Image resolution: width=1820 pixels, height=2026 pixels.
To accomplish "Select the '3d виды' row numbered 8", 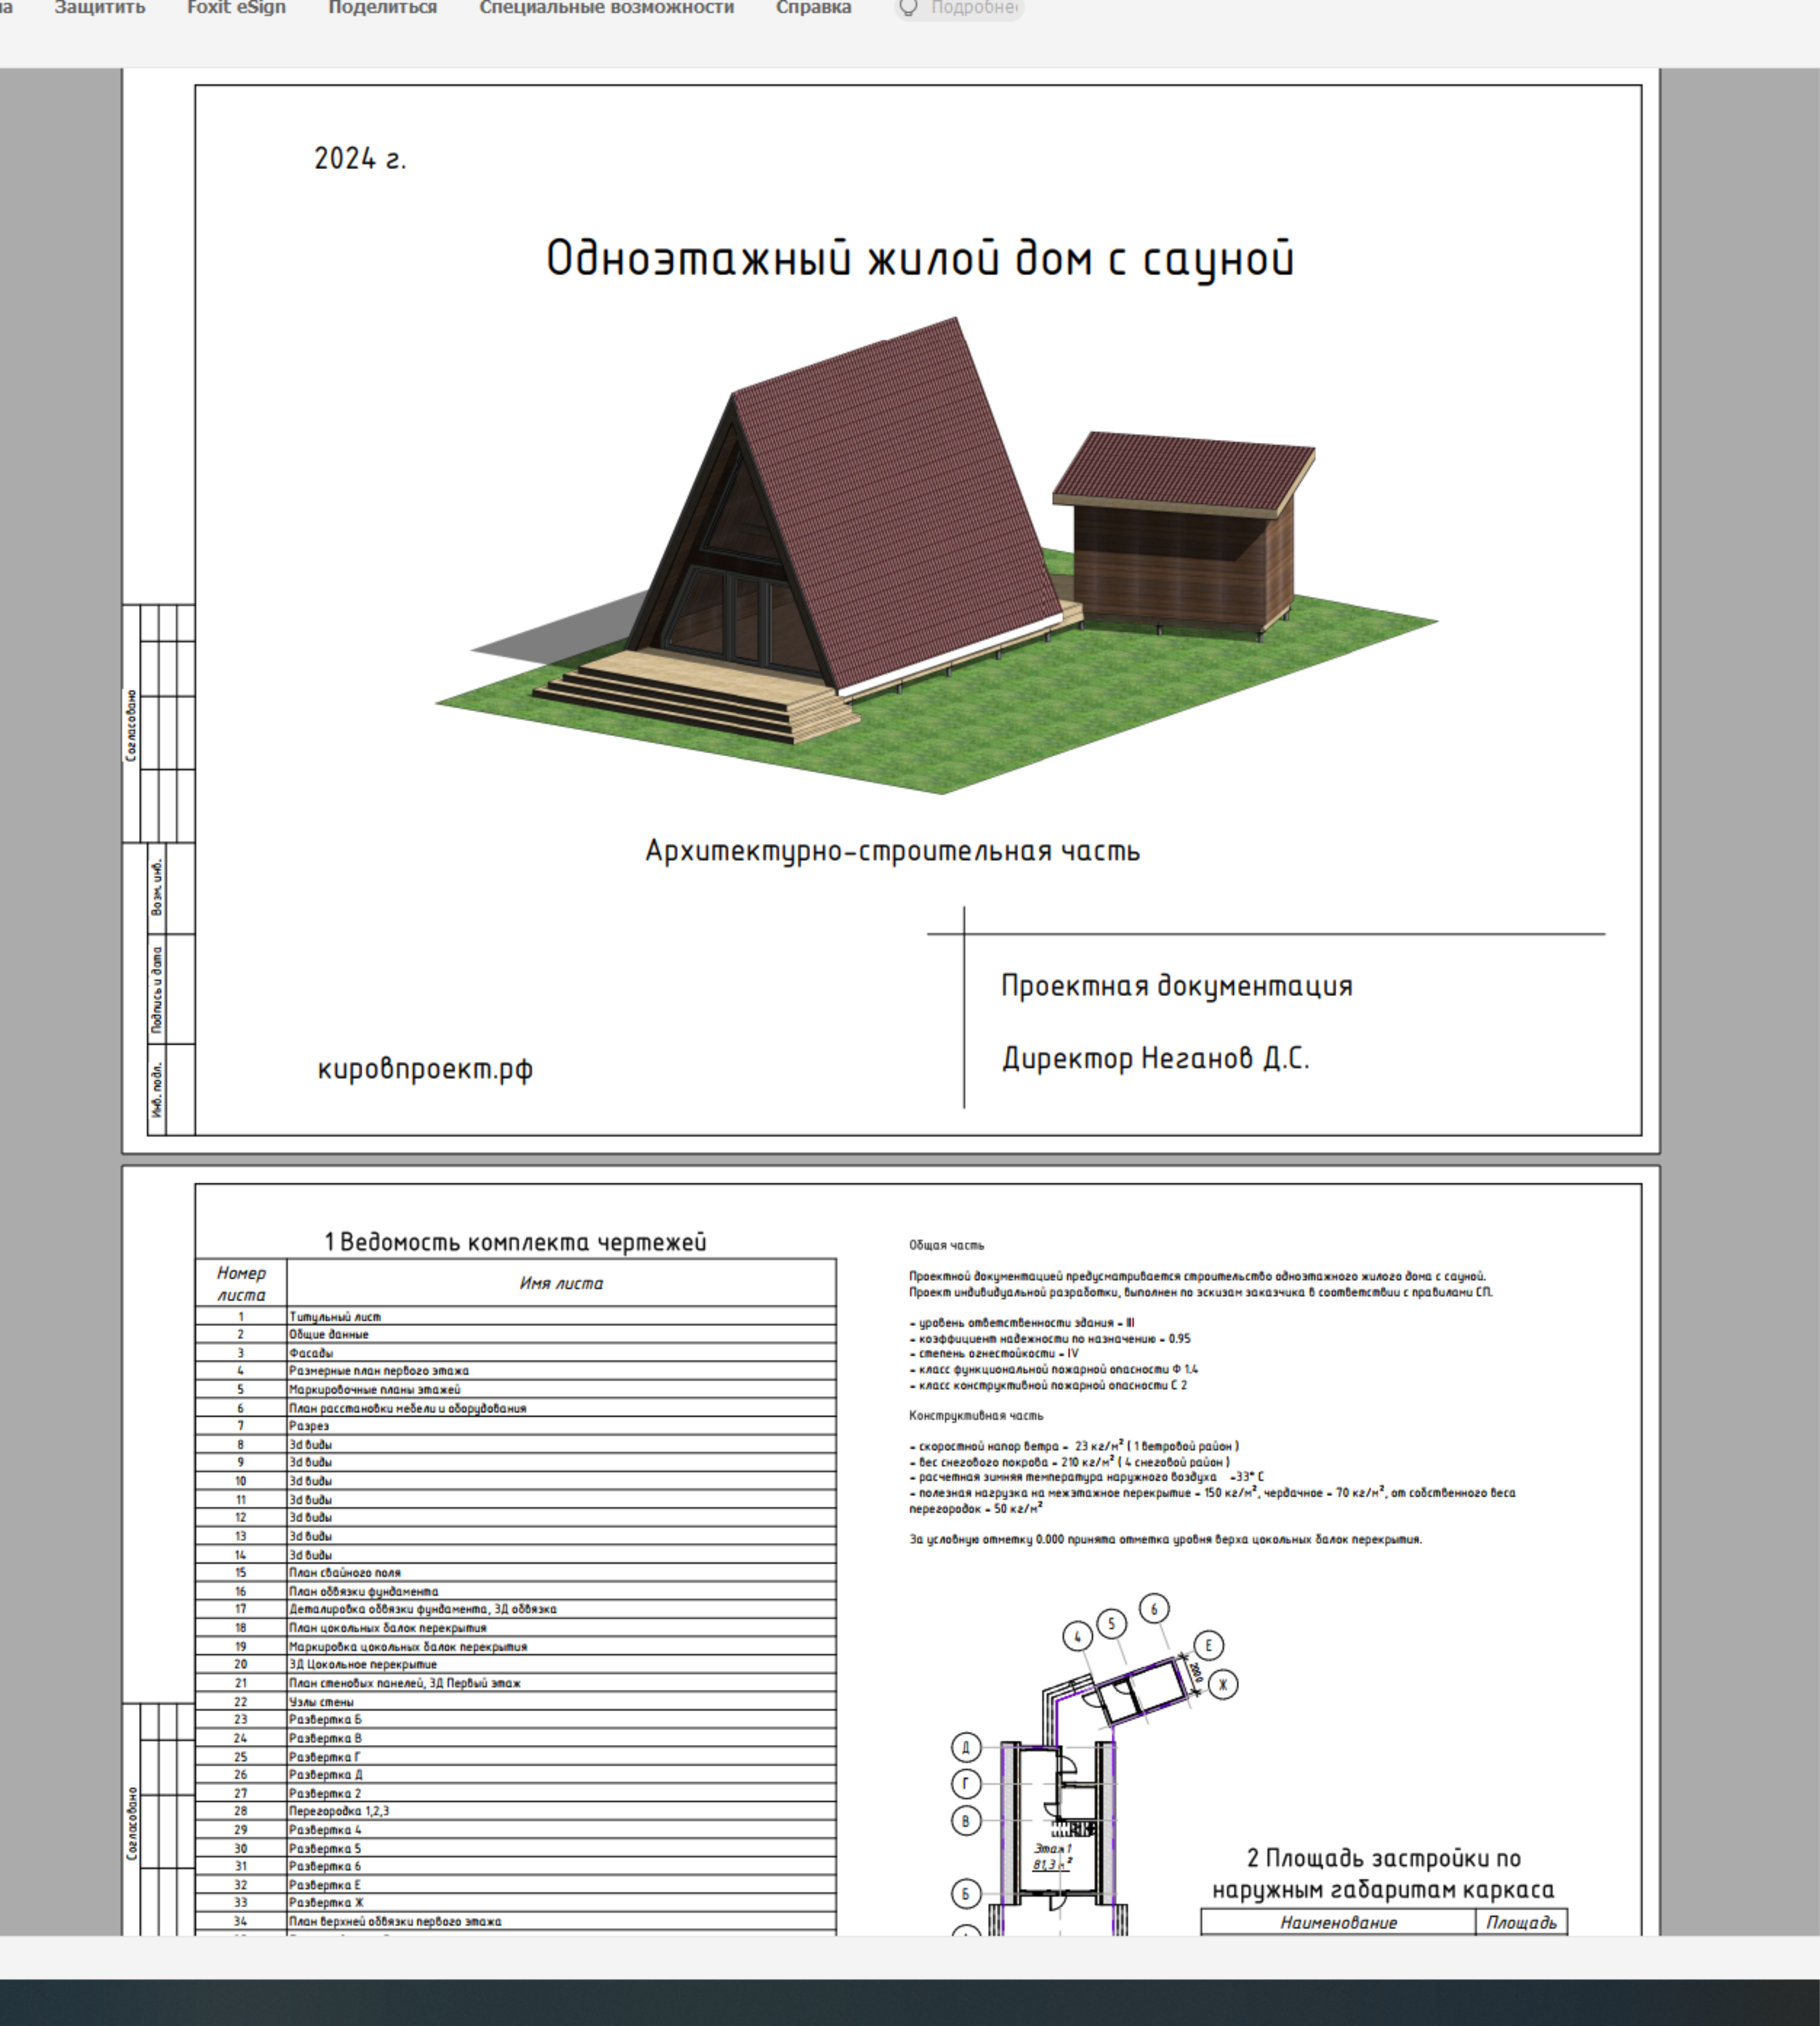I will tap(516, 1444).
